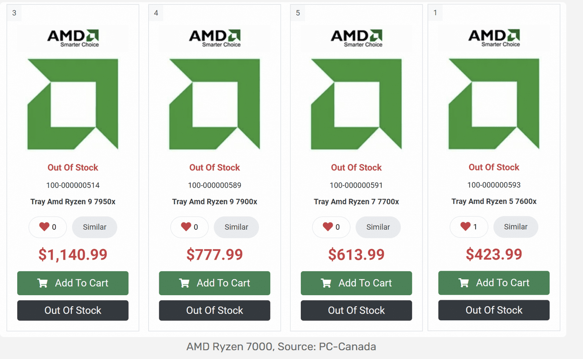Click AMD Smarter Choice logo on card 4
Screen dimensions: 583x359
(x=215, y=38)
